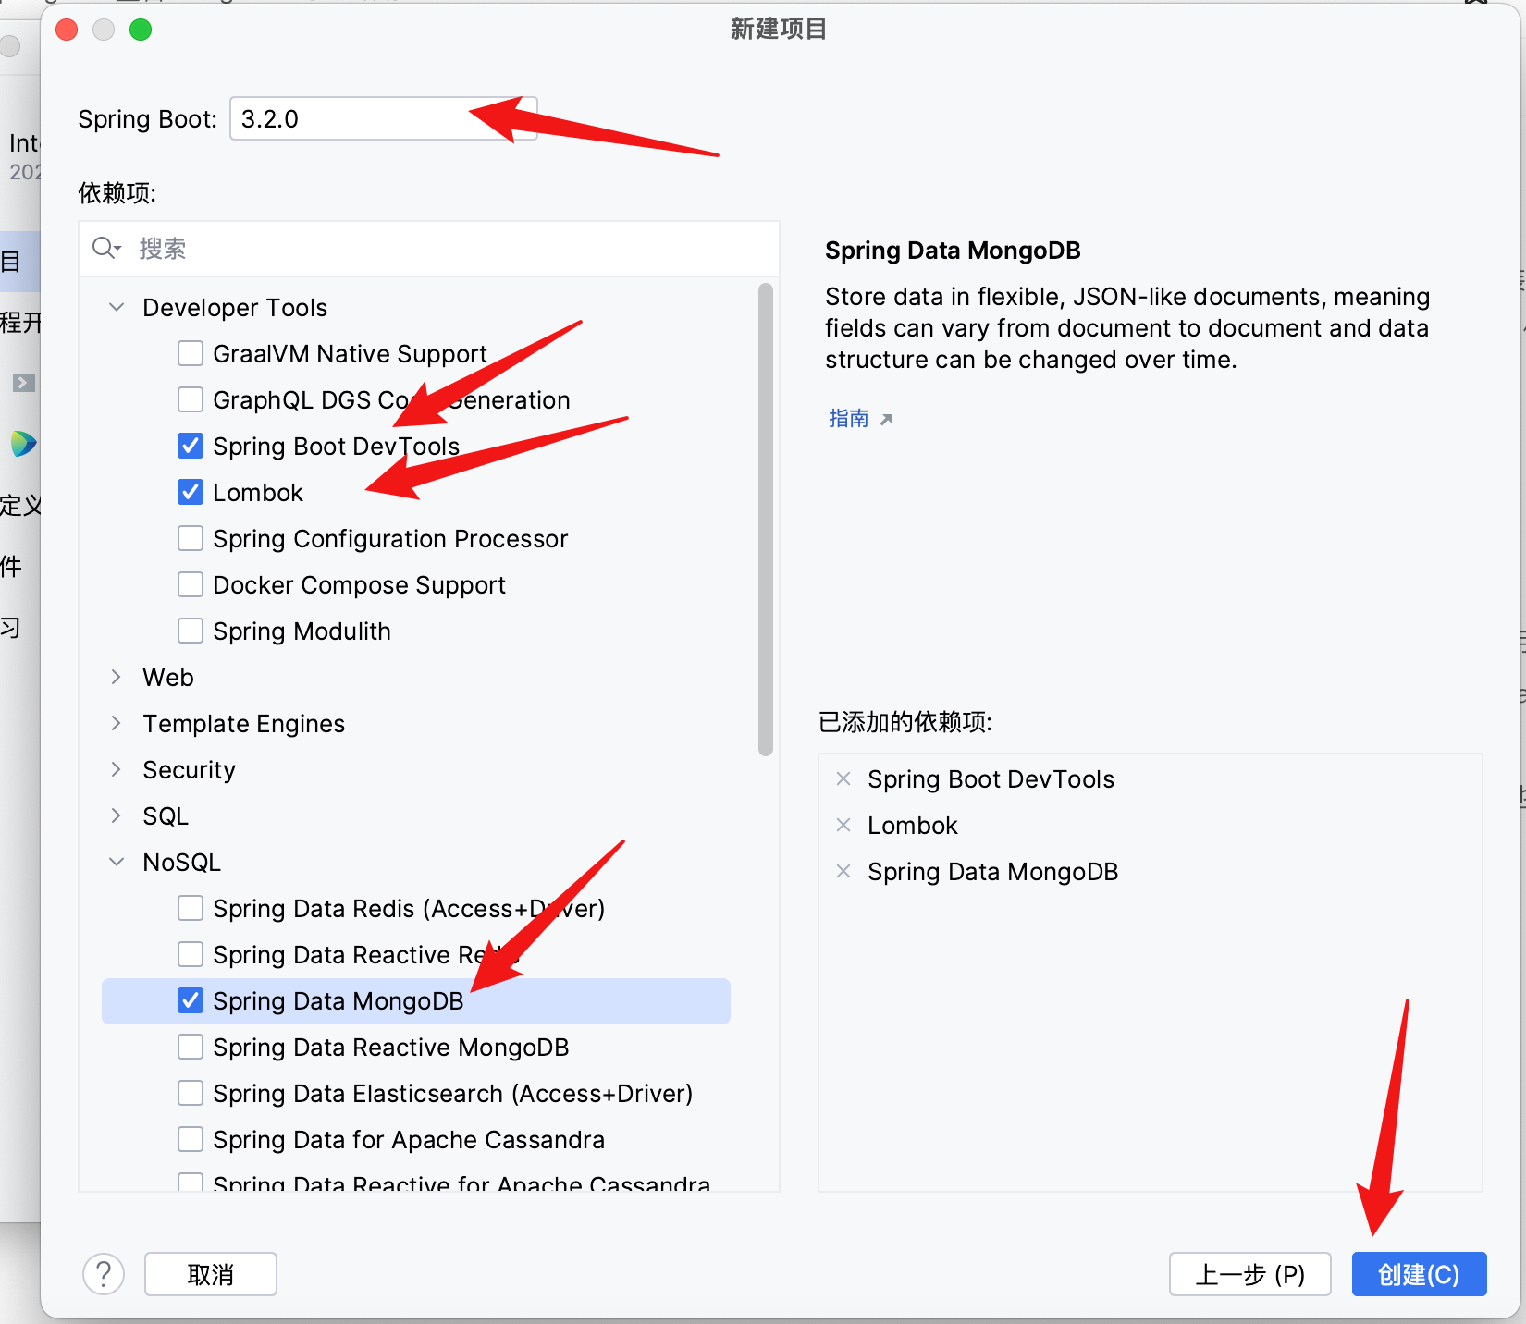1526x1324 pixels.
Task: Click the search magnifier icon
Action: coord(105,248)
